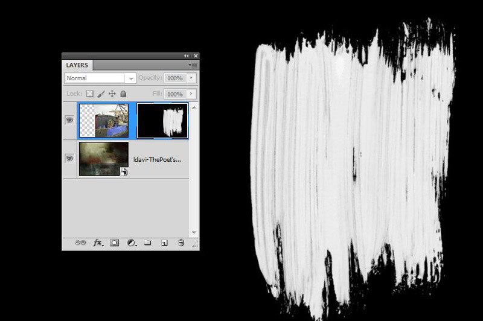Open the Layers panel options menu
Image resolution: width=483 pixels, height=321 pixels.
[193, 65]
